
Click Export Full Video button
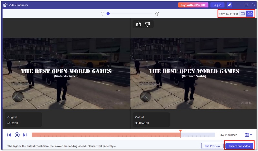[239, 146]
